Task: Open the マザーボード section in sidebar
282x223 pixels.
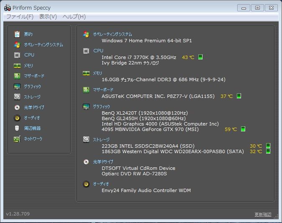Action: point(34,76)
